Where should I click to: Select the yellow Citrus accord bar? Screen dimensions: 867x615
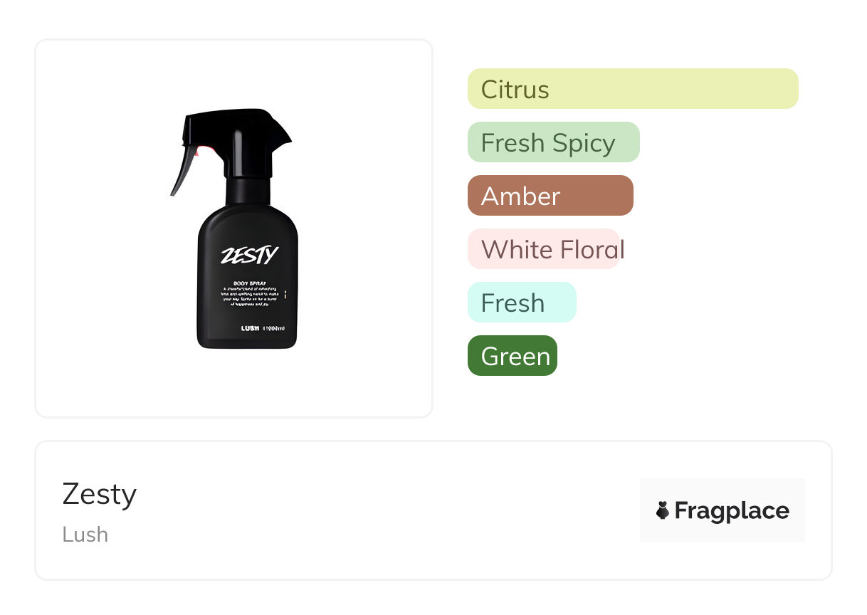pyautogui.click(x=632, y=89)
